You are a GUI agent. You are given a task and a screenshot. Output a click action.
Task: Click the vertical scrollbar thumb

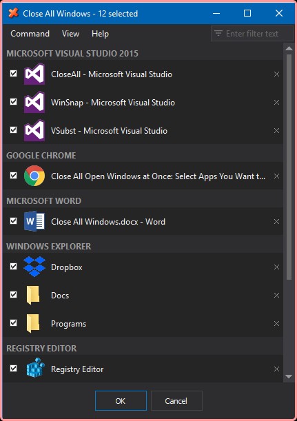289,167
